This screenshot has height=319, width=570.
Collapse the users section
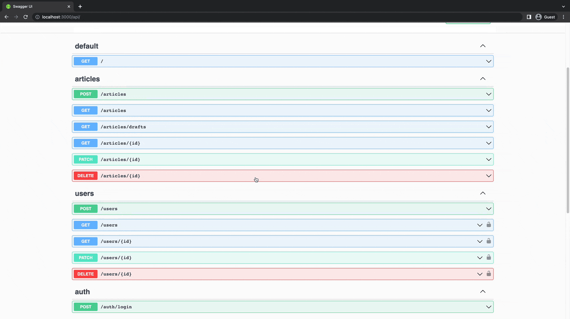click(483, 193)
